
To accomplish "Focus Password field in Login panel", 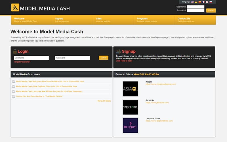I will (72, 58).
